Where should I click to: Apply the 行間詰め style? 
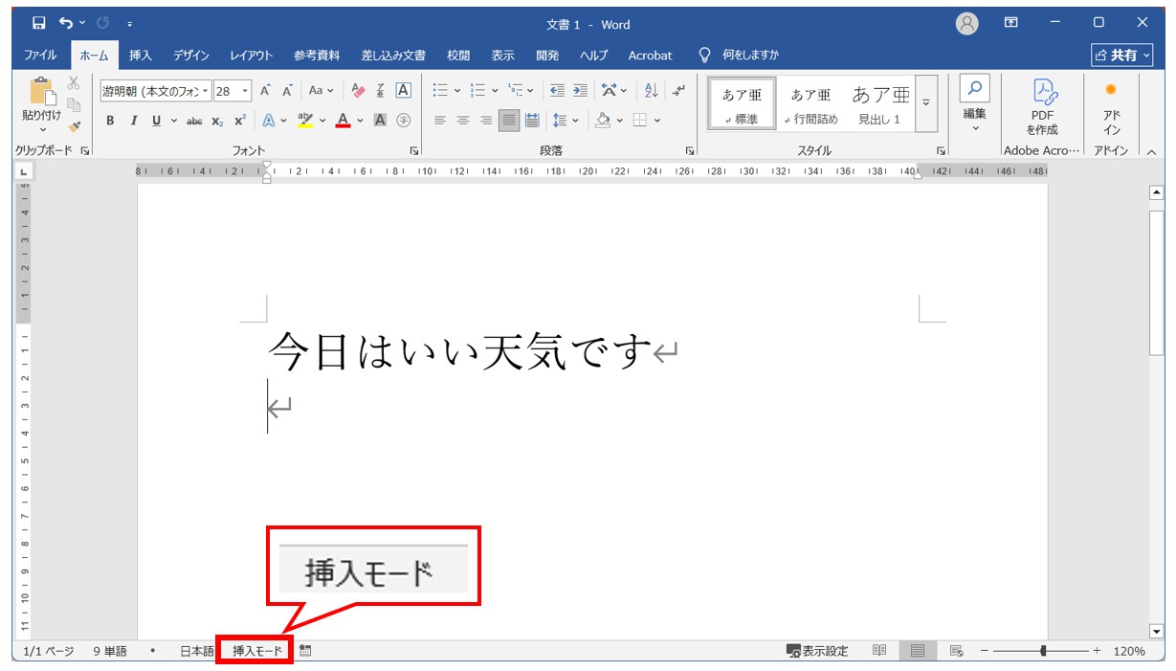point(810,103)
